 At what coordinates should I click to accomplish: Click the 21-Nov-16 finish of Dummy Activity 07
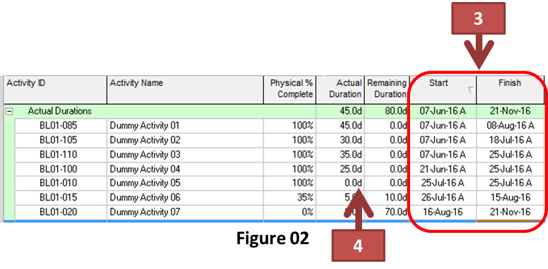tap(510, 212)
